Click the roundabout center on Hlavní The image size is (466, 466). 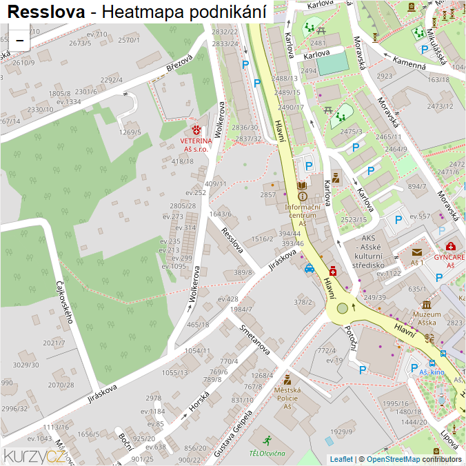343,309
